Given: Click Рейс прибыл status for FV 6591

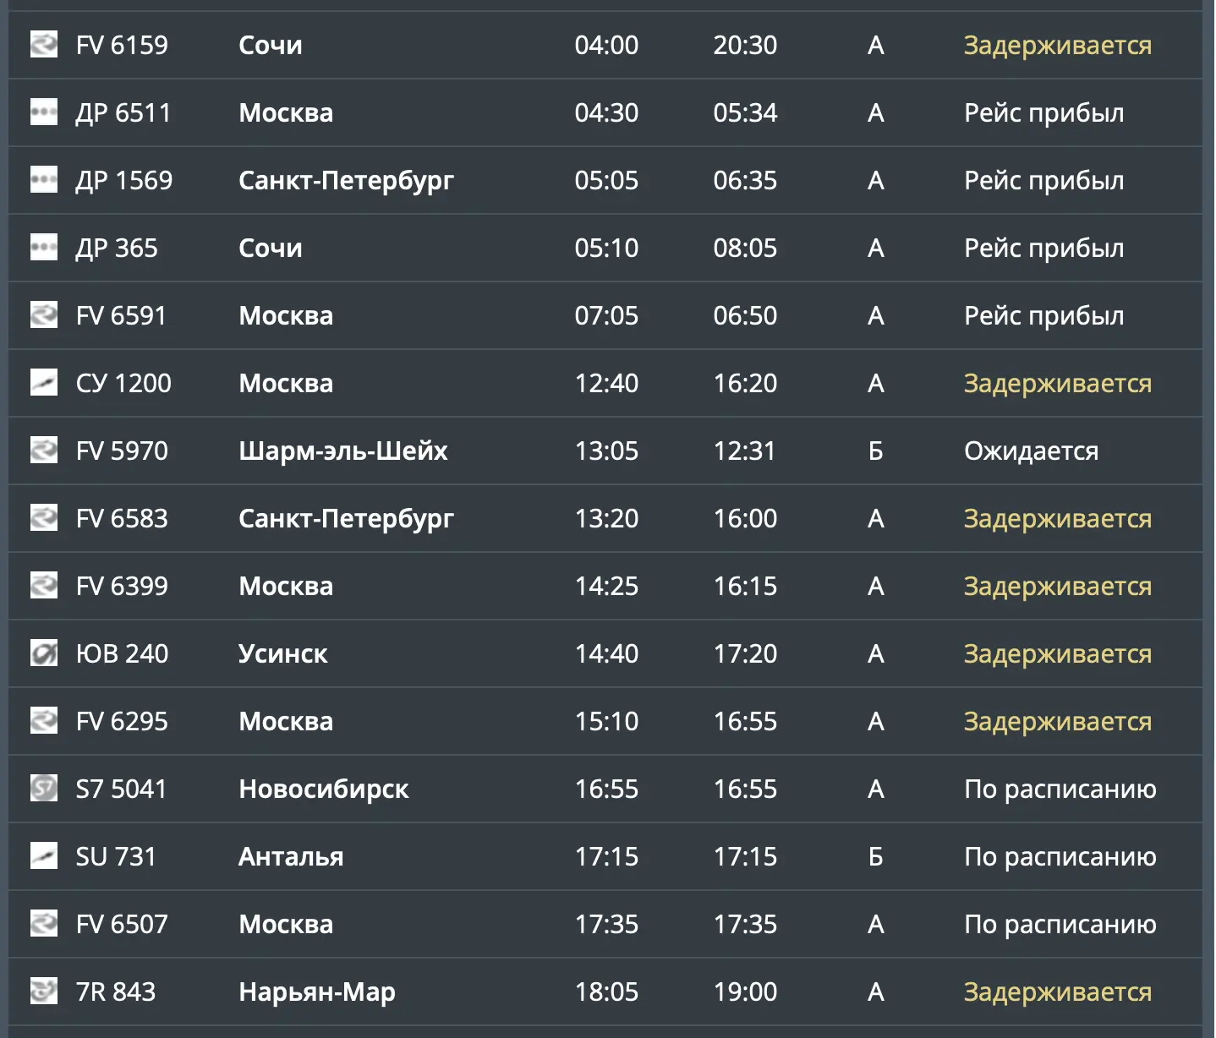Looking at the screenshot, I should tap(1044, 315).
